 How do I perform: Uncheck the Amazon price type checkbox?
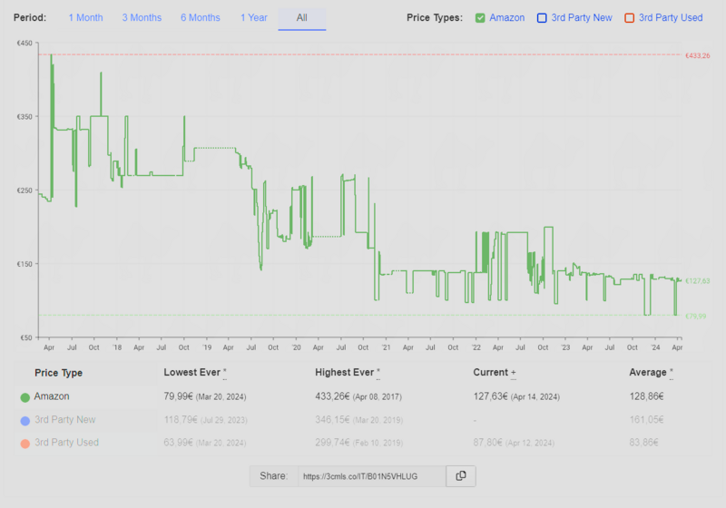[480, 17]
